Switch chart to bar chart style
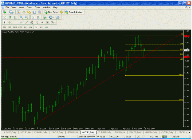The height and width of the screenshot is (139, 192). [5, 17]
